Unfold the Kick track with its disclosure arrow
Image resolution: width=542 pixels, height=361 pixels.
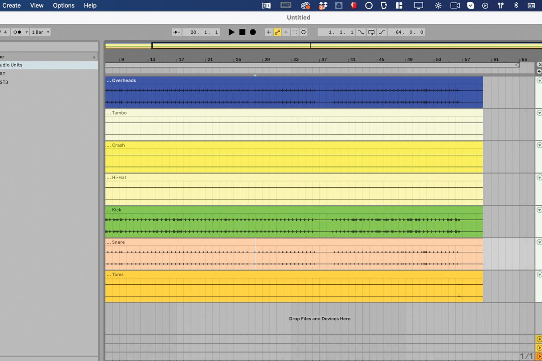pyautogui.click(x=538, y=209)
